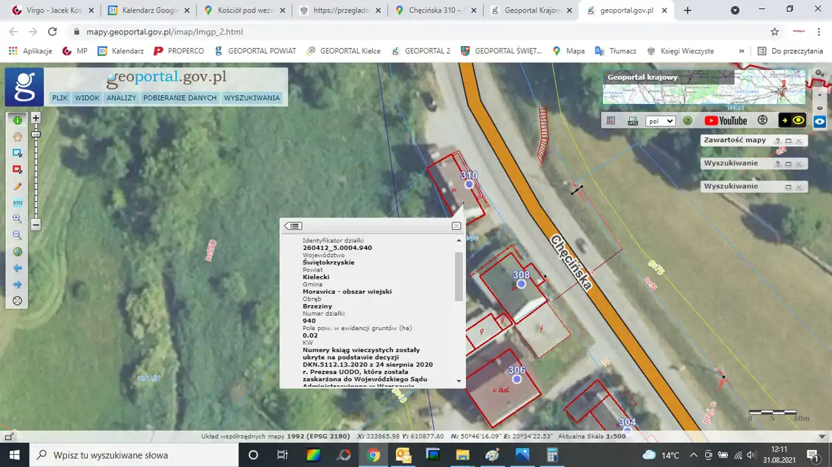Click the zoom slider handle
The height and width of the screenshot is (467, 832).
pyautogui.click(x=36, y=134)
